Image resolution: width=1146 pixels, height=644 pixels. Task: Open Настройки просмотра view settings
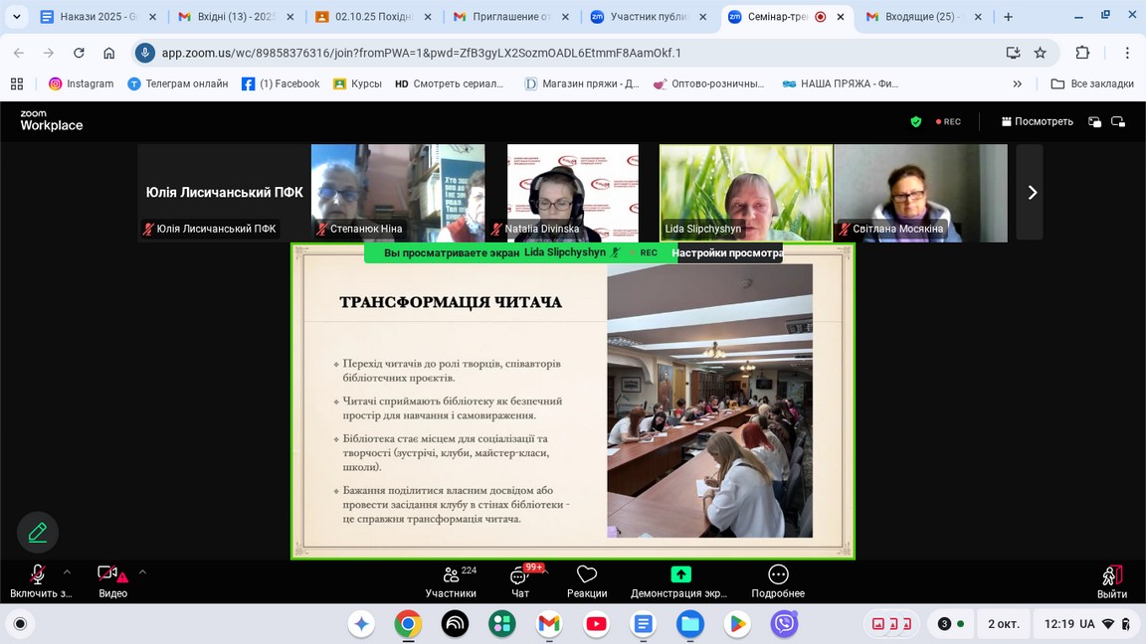coord(726,253)
